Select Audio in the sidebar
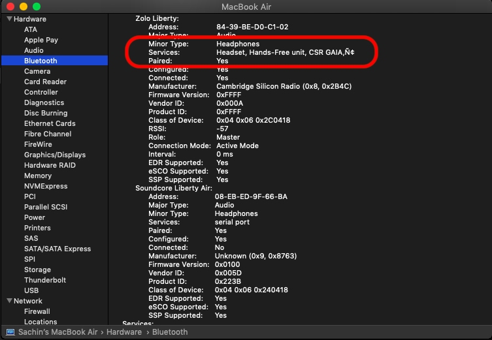Screen dimensions: 492x340 pos(33,50)
